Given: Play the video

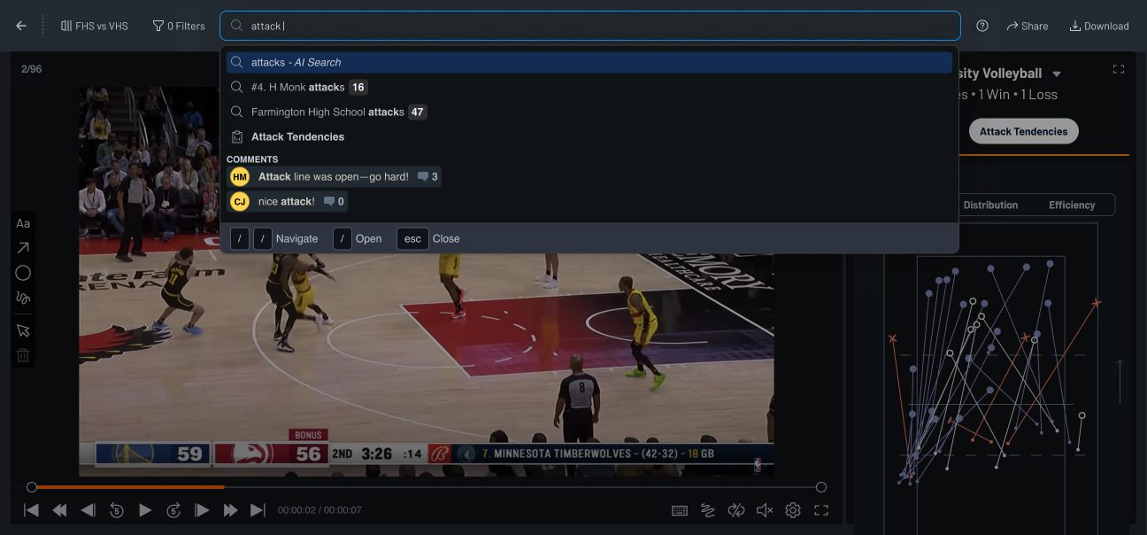Looking at the screenshot, I should [x=145, y=510].
